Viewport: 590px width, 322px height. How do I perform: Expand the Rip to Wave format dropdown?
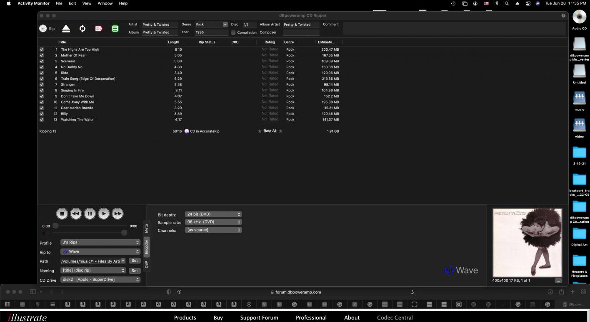click(x=100, y=251)
